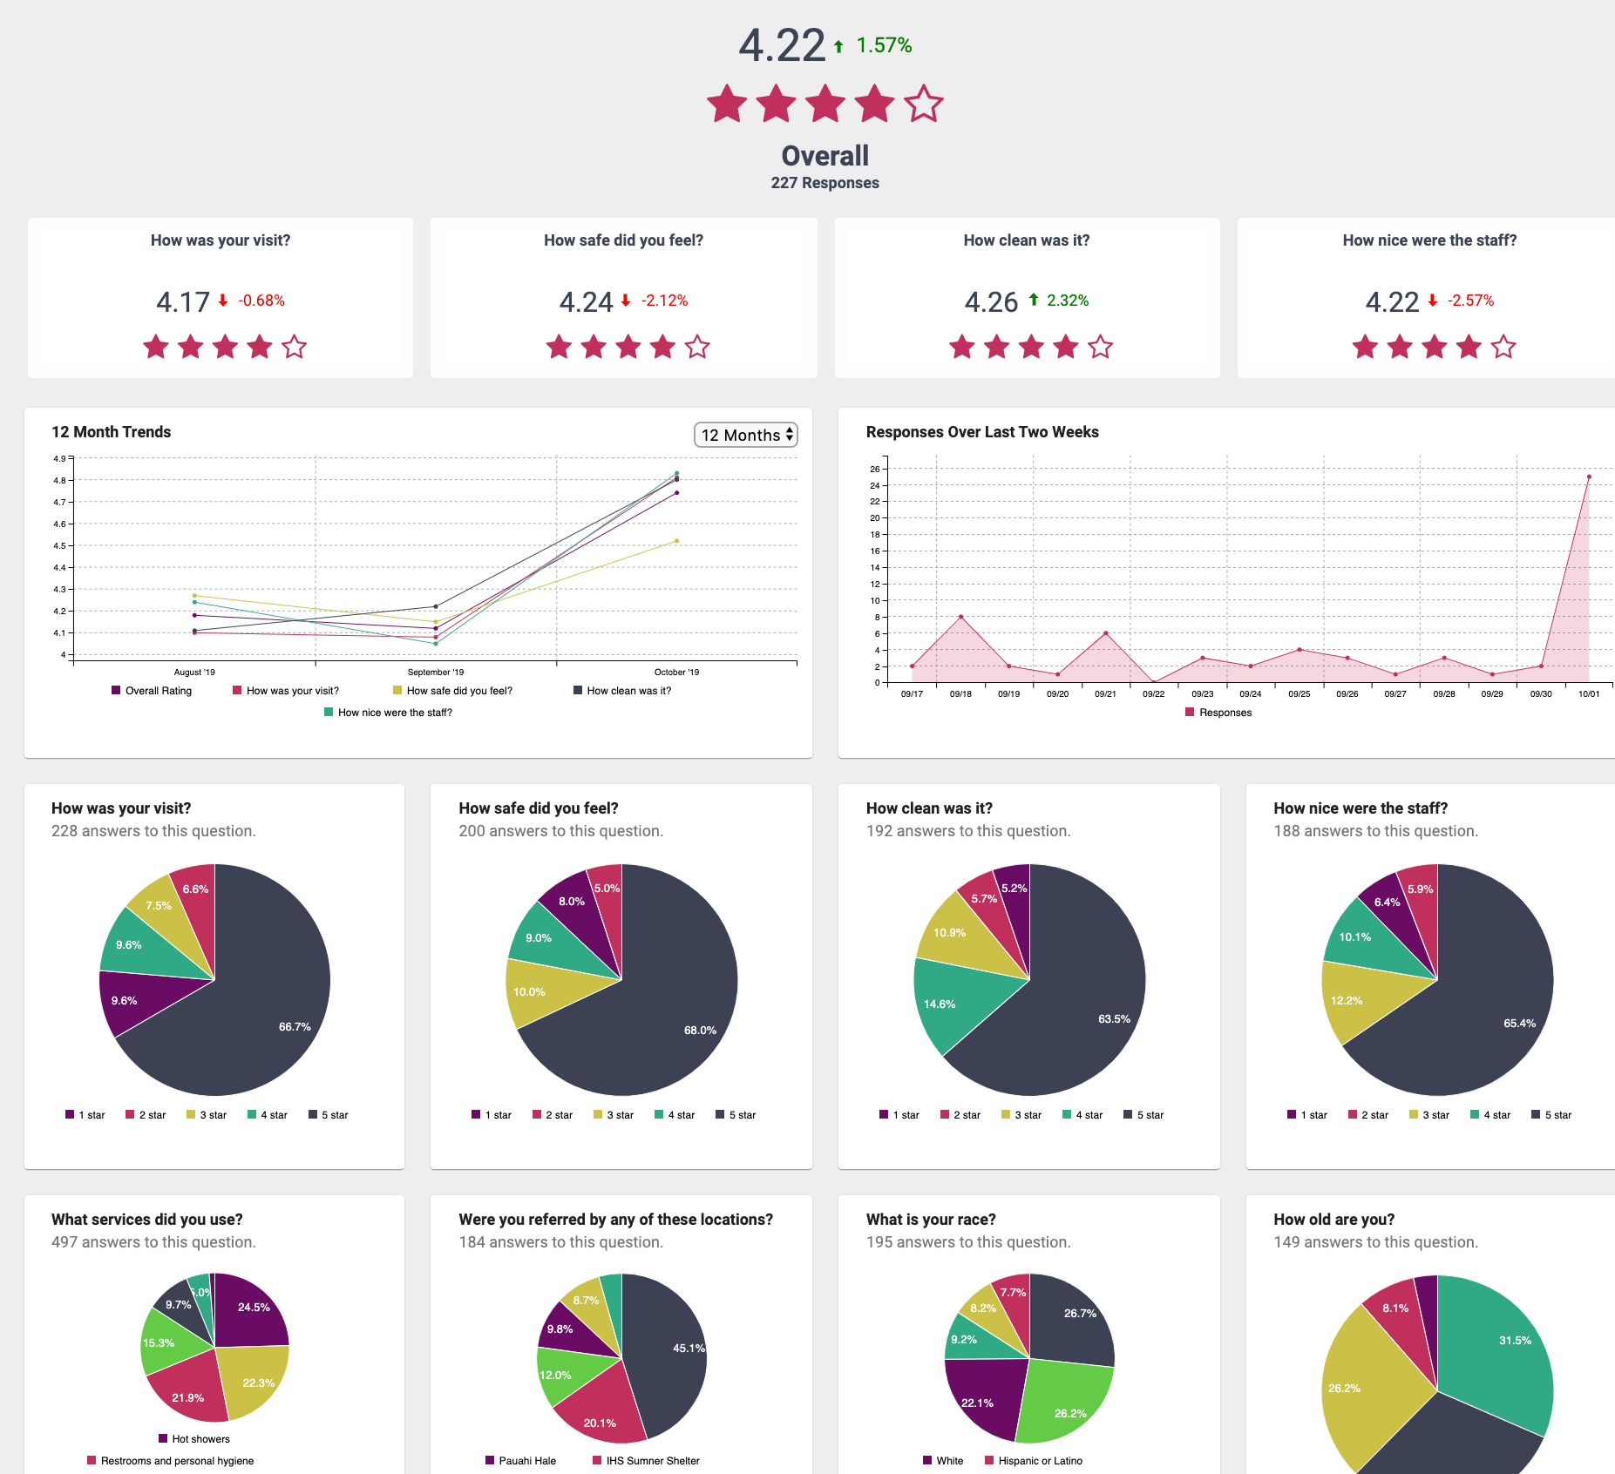Click the "227 Responses" text under Overall
The height and width of the screenshot is (1474, 1615).
tap(824, 183)
